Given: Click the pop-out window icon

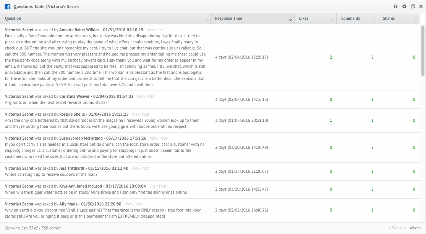Looking at the screenshot, I should point(413,6).
